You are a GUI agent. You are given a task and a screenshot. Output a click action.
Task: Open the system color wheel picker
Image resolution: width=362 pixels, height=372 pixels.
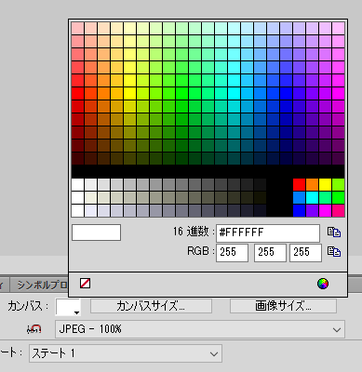(x=323, y=284)
